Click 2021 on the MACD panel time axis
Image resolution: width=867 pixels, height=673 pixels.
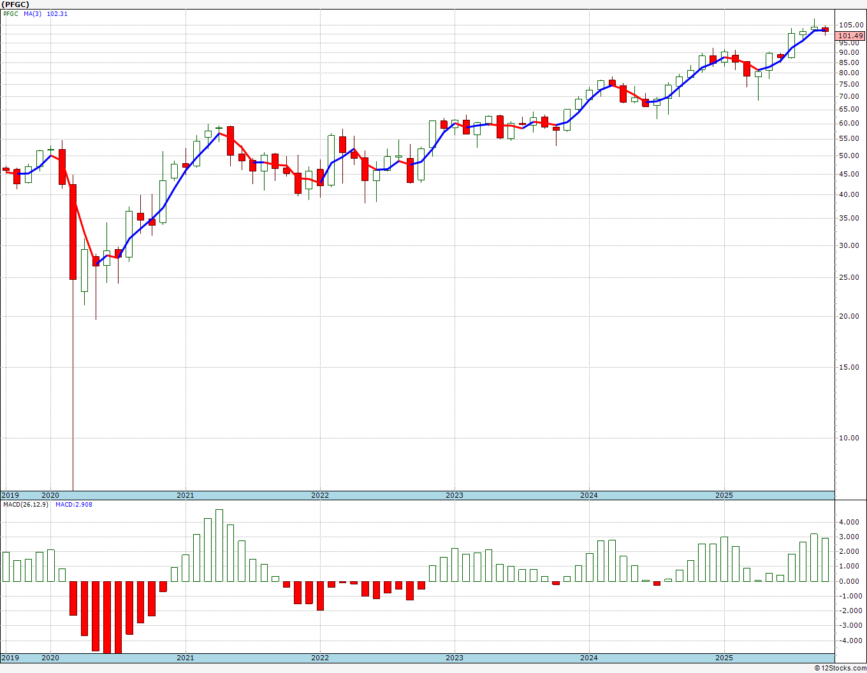185,658
